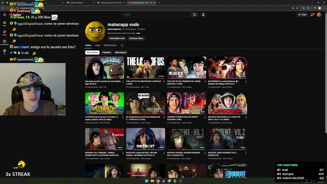This screenshot has height=184, width=327.
Task: Open the Resident Evil Village QUE MIERDA thumbnail
Action: 145,103
